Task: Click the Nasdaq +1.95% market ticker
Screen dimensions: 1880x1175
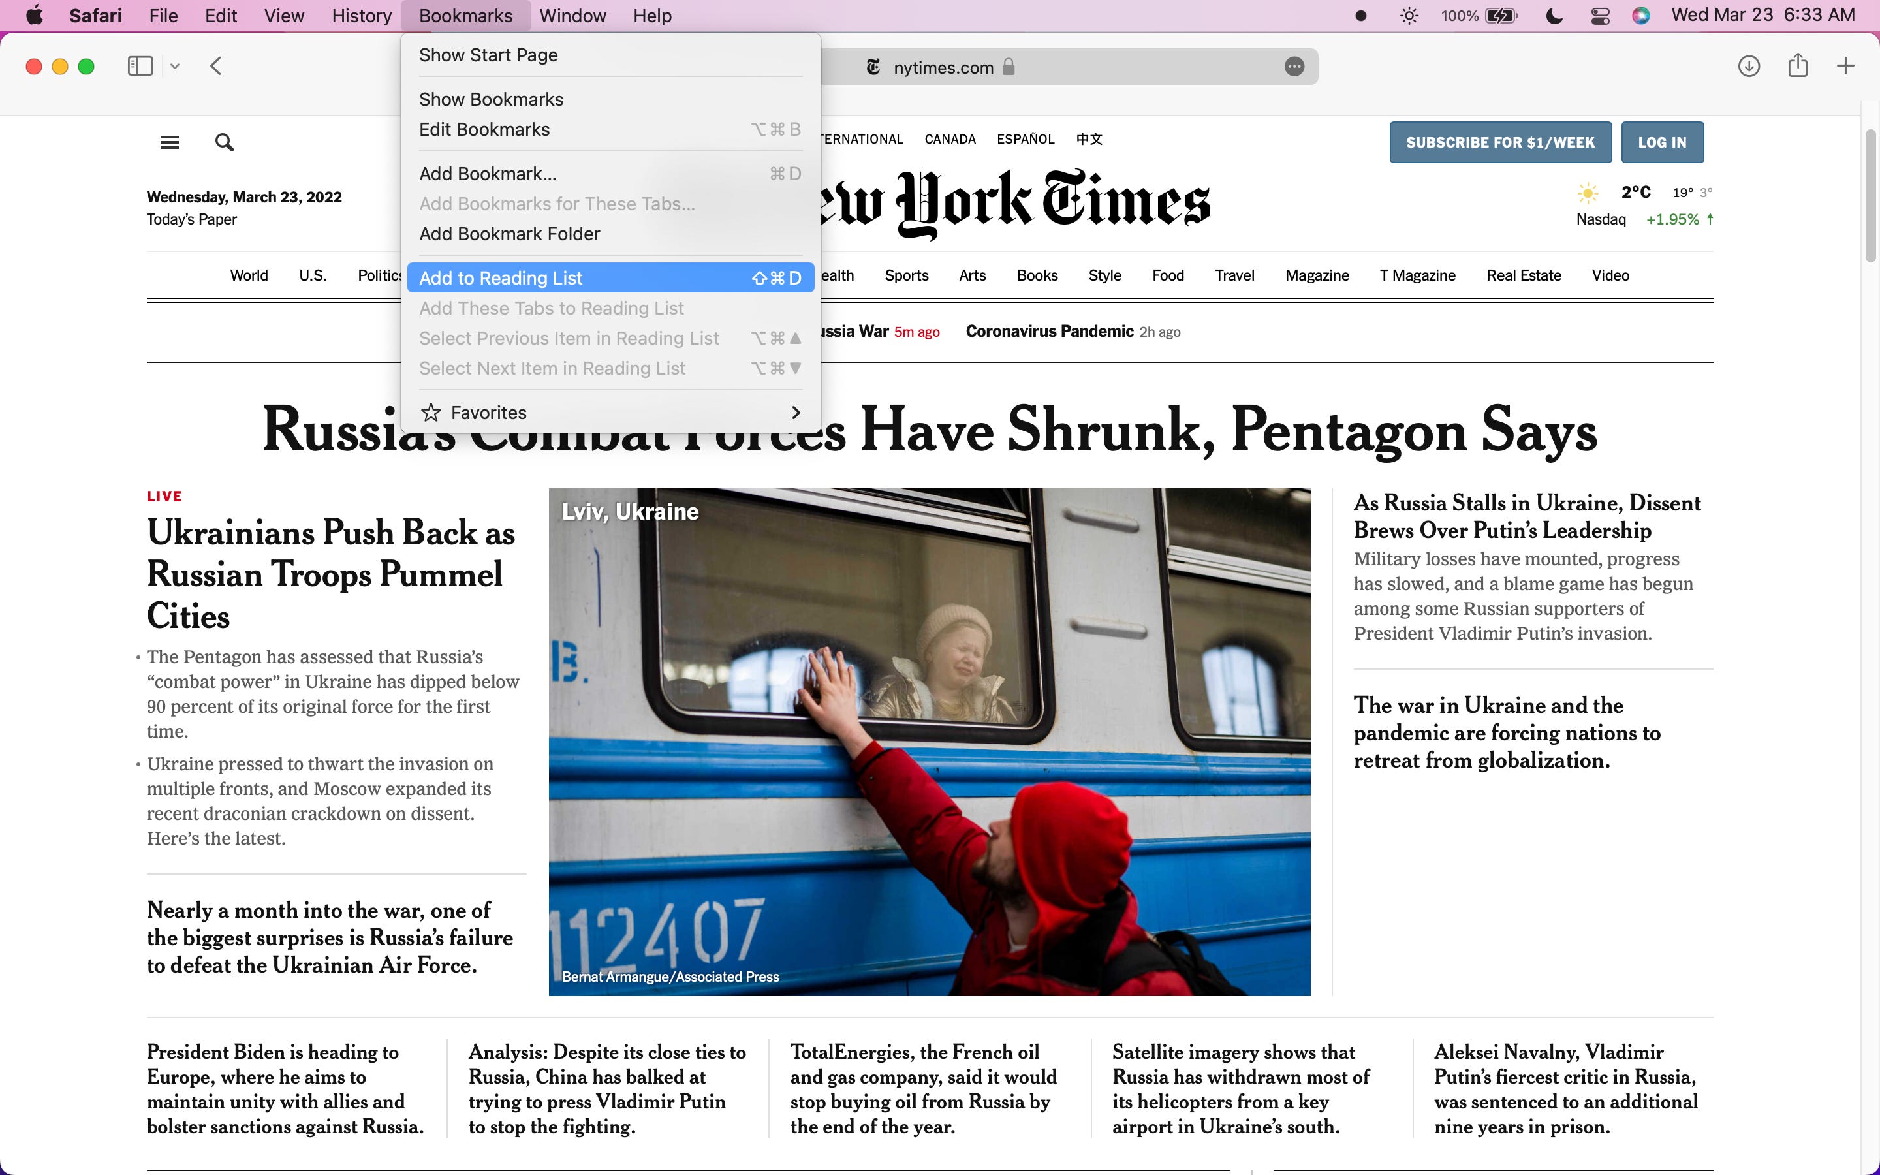Action: 1644,219
